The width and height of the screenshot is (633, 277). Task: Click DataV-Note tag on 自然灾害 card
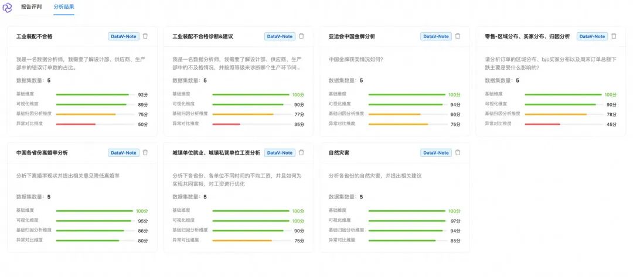pos(436,153)
